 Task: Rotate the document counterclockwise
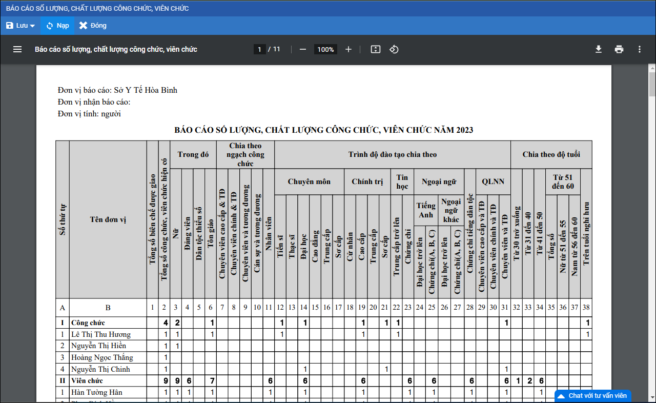394,49
